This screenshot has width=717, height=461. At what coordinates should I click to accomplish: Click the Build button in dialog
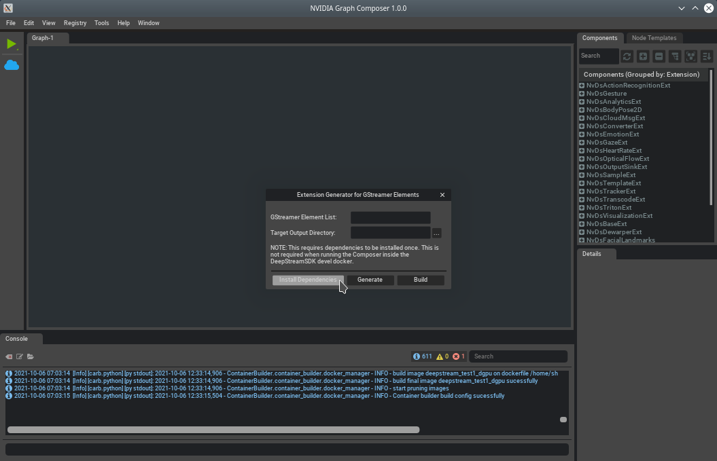coord(420,280)
